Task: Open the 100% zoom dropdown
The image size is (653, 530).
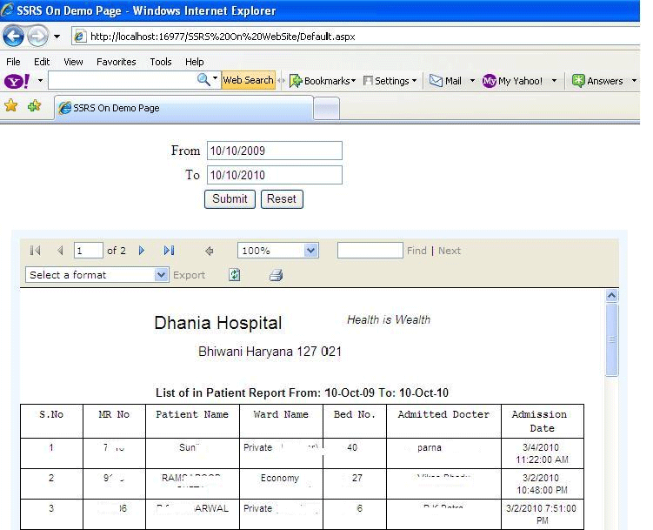Action: pos(277,251)
